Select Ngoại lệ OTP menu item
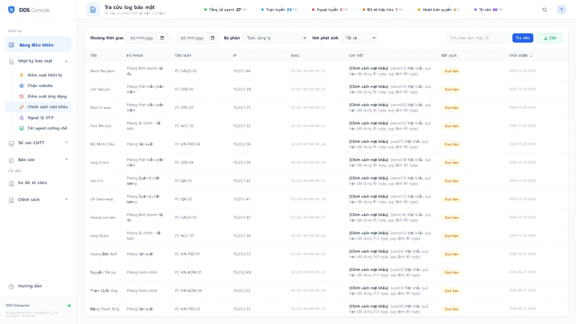576x324 pixels. (38, 118)
